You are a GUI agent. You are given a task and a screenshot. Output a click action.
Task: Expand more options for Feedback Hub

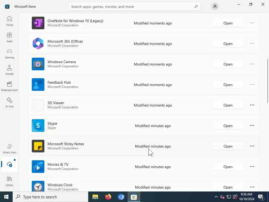pos(252,84)
